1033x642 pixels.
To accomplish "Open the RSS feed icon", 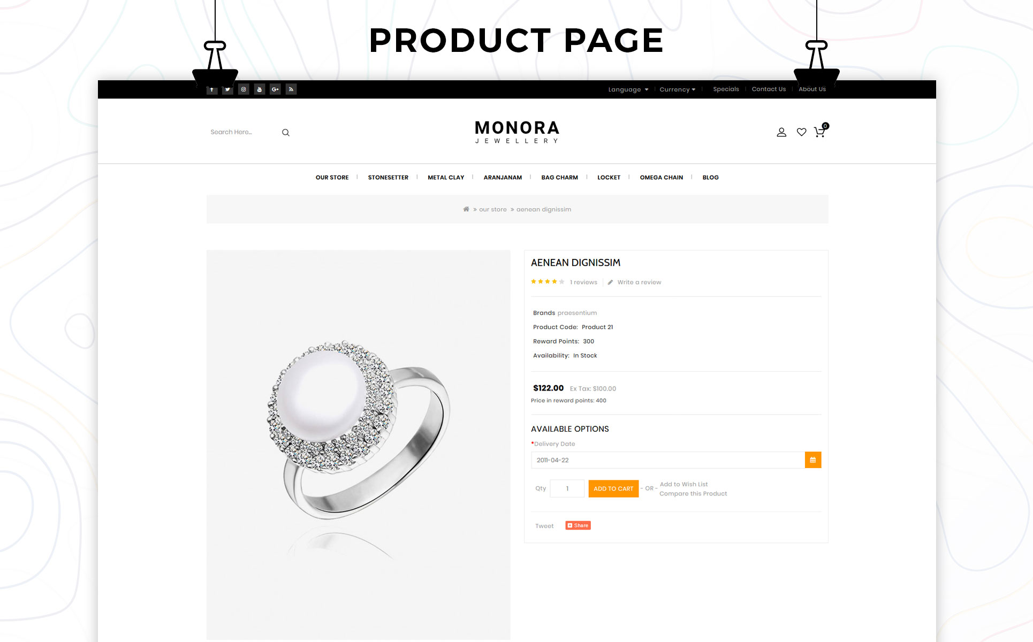I will [291, 89].
